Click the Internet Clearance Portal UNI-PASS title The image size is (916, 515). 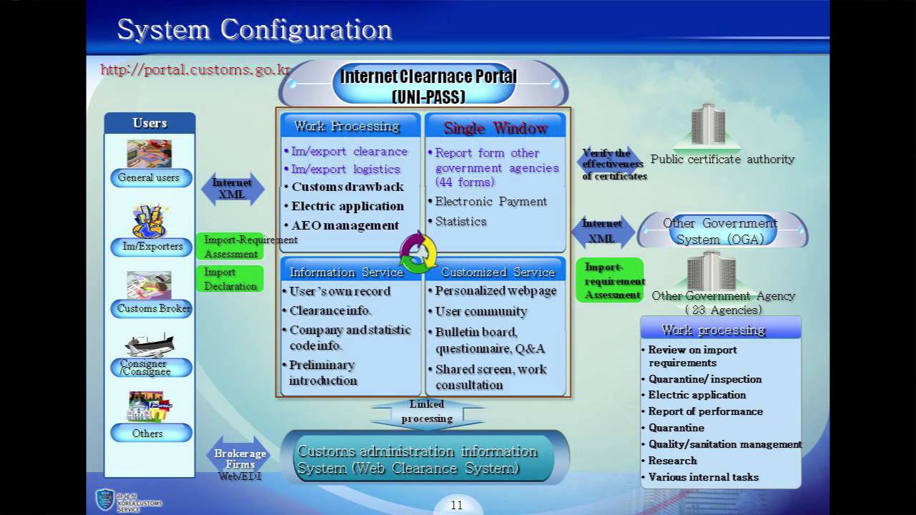pyautogui.click(x=428, y=85)
